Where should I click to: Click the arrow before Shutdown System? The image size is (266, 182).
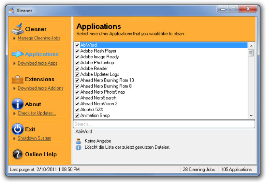point(15,139)
